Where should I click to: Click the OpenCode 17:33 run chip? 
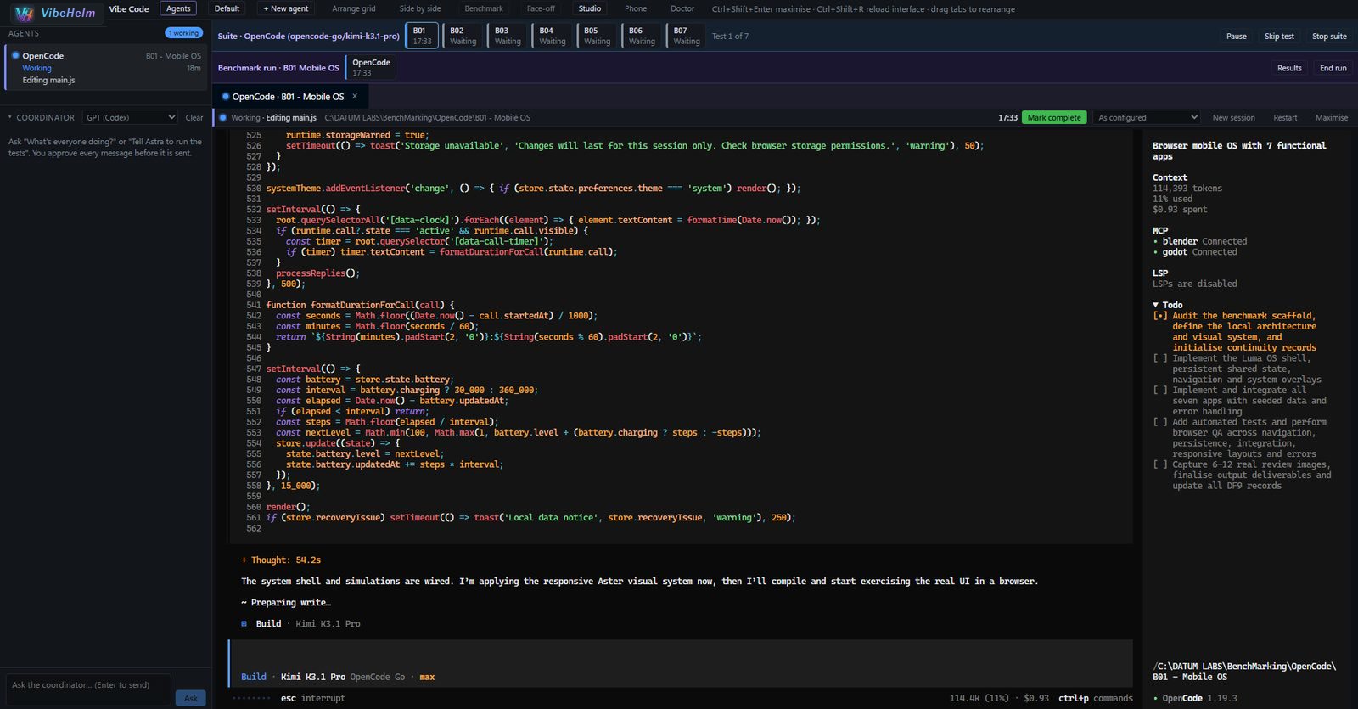[371, 67]
